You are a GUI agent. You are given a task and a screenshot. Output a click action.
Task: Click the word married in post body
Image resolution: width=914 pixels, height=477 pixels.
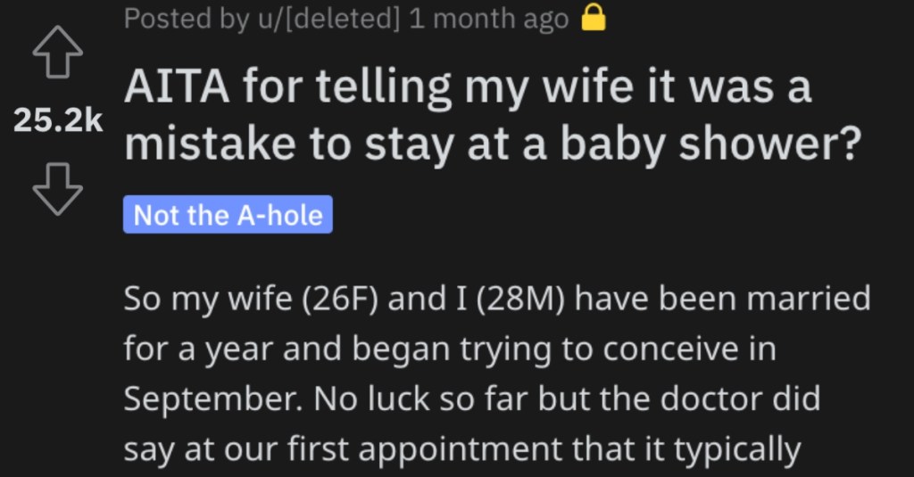tap(809, 298)
